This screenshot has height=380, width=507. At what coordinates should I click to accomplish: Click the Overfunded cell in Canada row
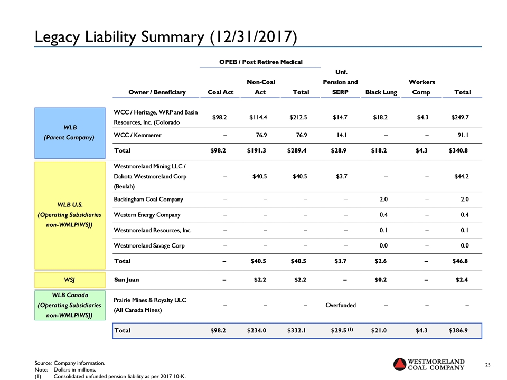tap(340, 305)
